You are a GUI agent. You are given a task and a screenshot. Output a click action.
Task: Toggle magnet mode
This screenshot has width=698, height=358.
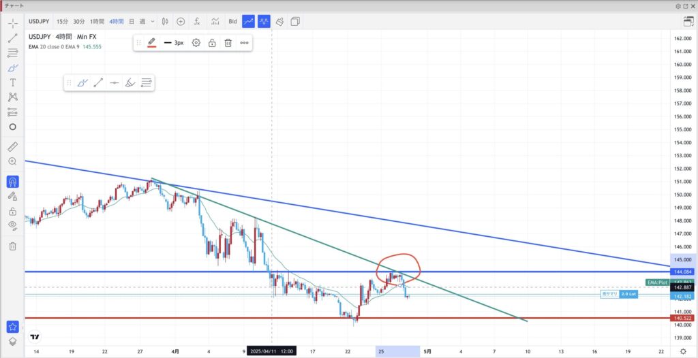click(12, 182)
